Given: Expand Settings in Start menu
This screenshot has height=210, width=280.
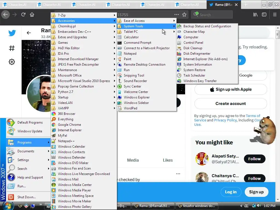Looking at the screenshot, I should point(28,160).
